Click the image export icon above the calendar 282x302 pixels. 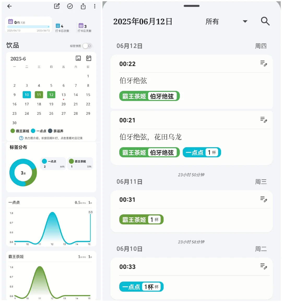click(x=78, y=58)
